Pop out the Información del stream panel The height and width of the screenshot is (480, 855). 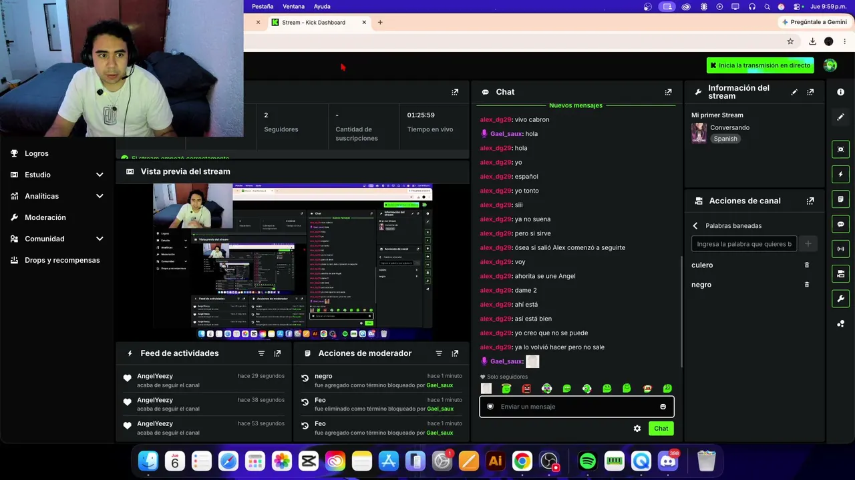[x=810, y=92]
